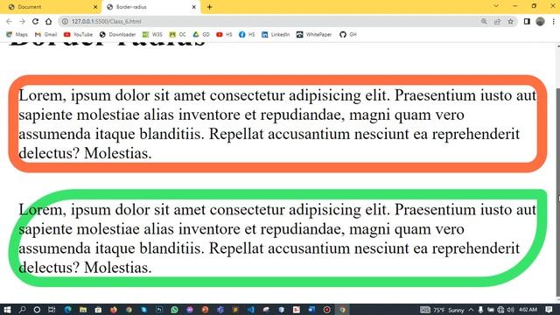
Task: Open the LinkedIn bookmark
Action: click(276, 34)
